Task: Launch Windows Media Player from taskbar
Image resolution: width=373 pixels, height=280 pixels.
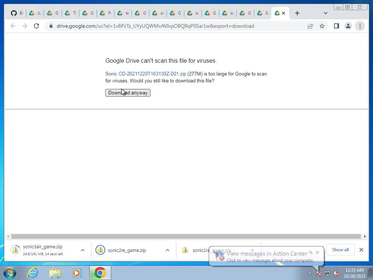Action: coord(77,273)
